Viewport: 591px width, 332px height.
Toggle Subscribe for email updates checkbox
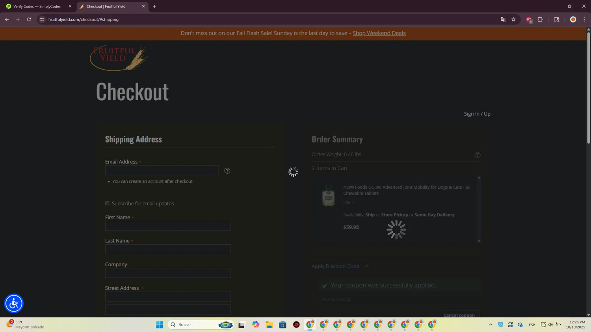pos(107,203)
